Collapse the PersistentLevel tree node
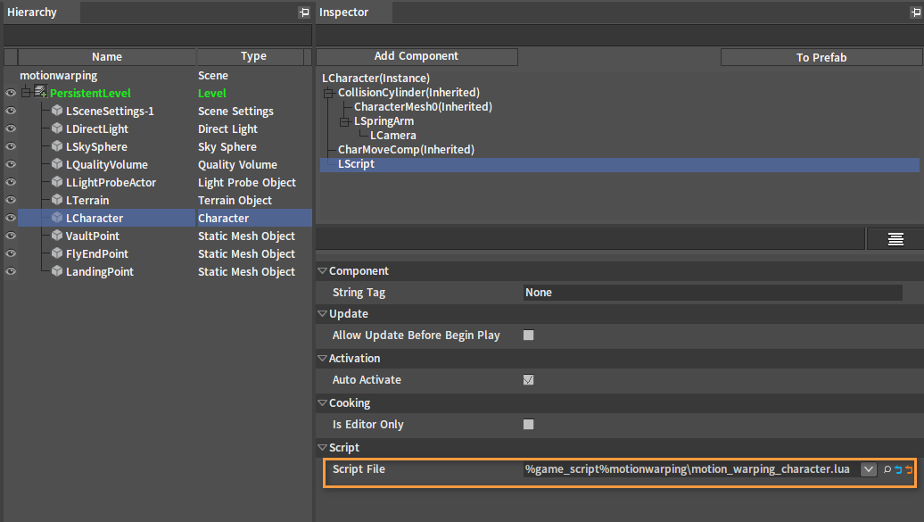Viewport: 924px width, 522px height. pyautogui.click(x=26, y=93)
